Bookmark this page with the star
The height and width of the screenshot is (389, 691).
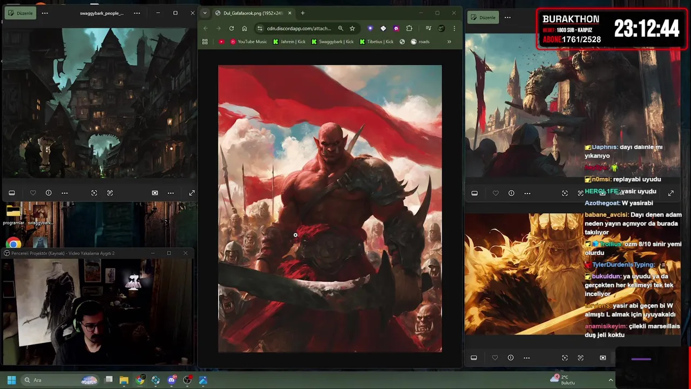(x=353, y=28)
